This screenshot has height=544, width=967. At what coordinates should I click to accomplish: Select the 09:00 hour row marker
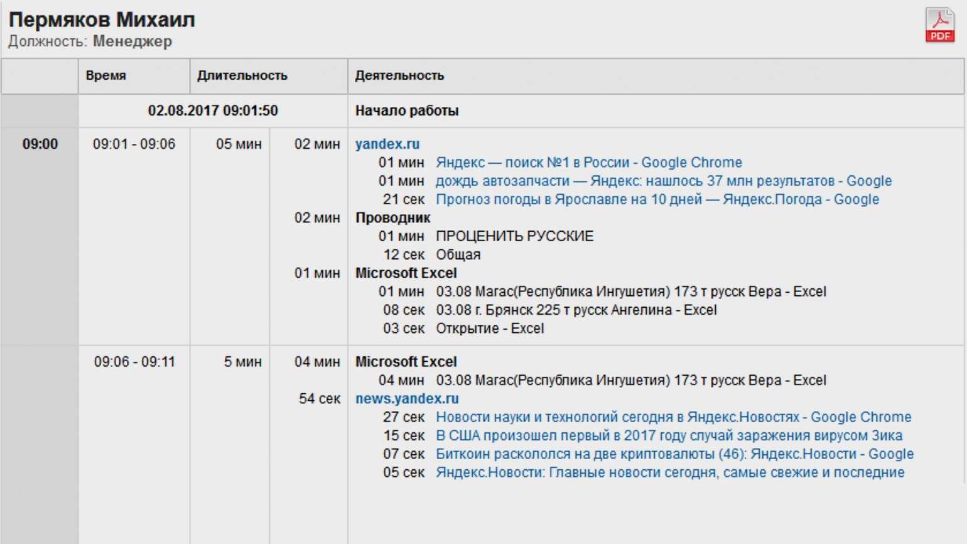pos(40,144)
